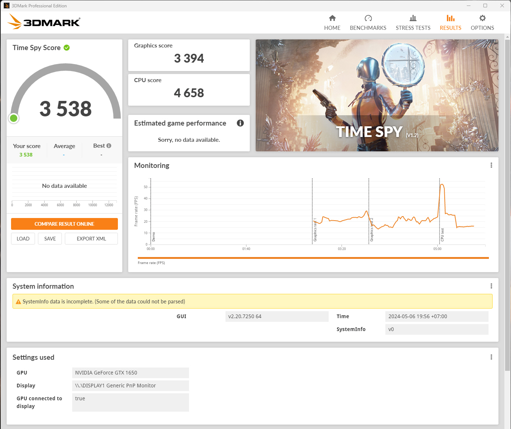Screen dimensions: 511x429
Task: Select the Results chart icon
Action: pos(450,18)
